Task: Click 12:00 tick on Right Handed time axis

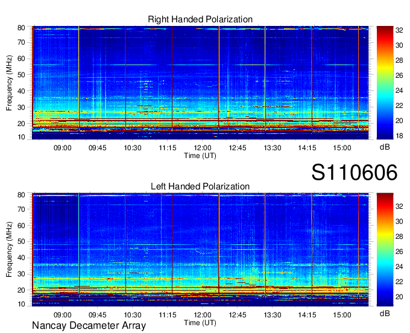Action: pyautogui.click(x=203, y=148)
